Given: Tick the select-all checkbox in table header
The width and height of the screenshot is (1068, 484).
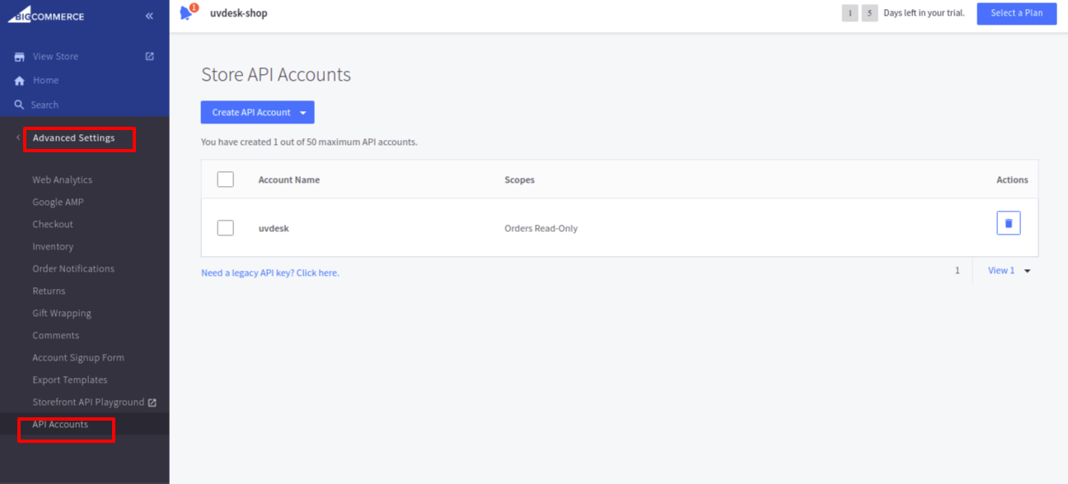Looking at the screenshot, I should click(x=225, y=179).
